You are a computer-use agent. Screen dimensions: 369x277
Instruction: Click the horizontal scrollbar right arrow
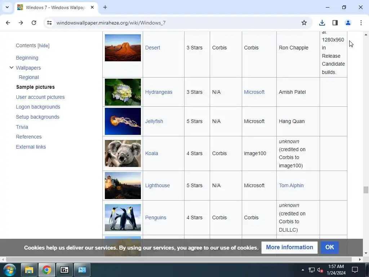pyautogui.click(x=360, y=260)
